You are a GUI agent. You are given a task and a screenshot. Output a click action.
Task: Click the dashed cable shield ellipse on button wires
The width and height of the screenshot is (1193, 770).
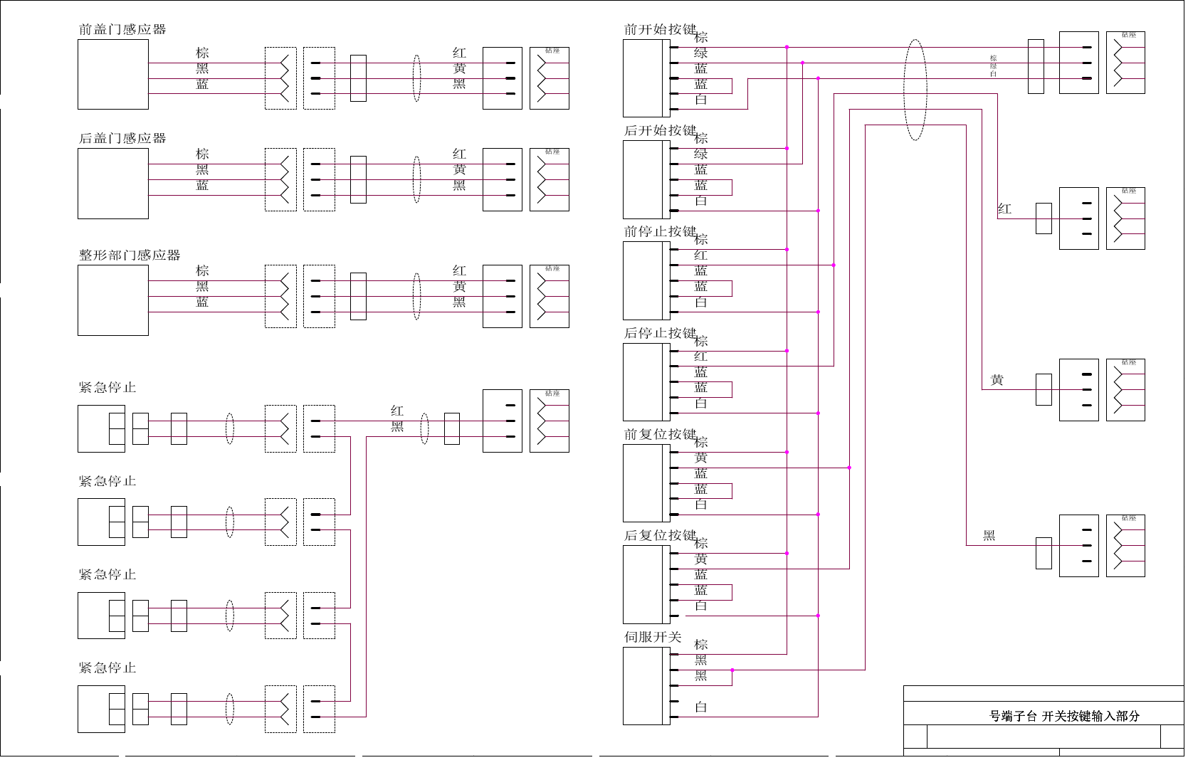pos(915,90)
